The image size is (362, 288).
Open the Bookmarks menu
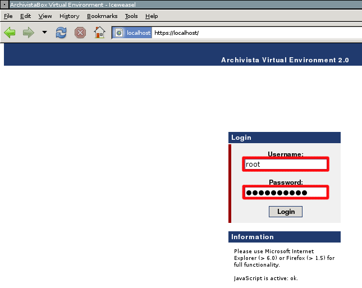(102, 16)
